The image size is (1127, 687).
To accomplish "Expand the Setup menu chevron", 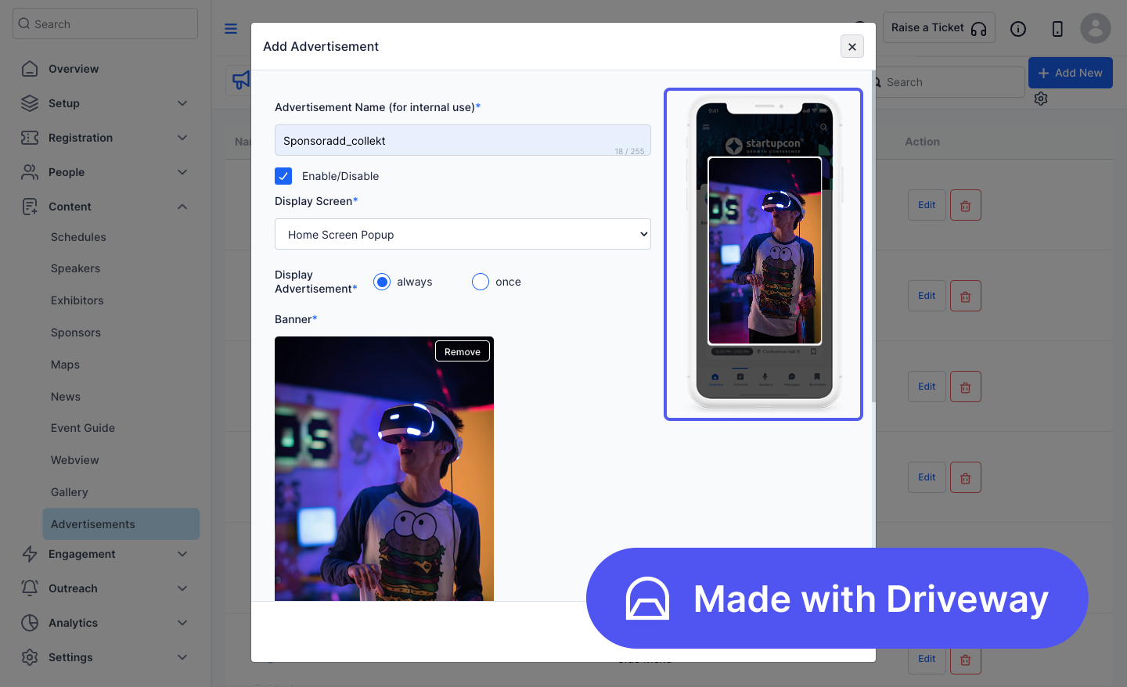I will click(x=182, y=103).
